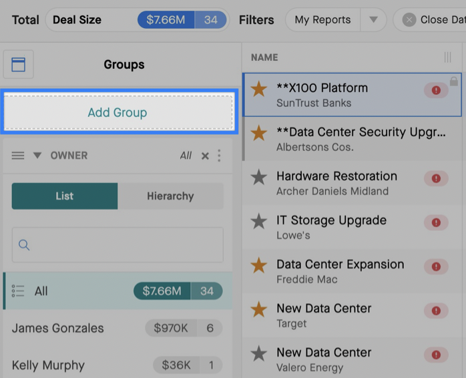Select the List view tab

(65, 196)
